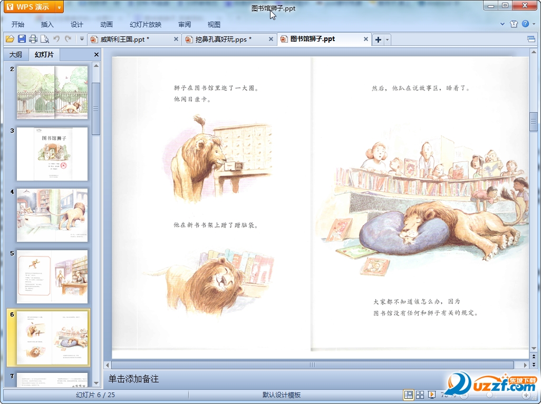541x404 pixels.
Task: Redo the last undone action
Action: tap(68, 39)
